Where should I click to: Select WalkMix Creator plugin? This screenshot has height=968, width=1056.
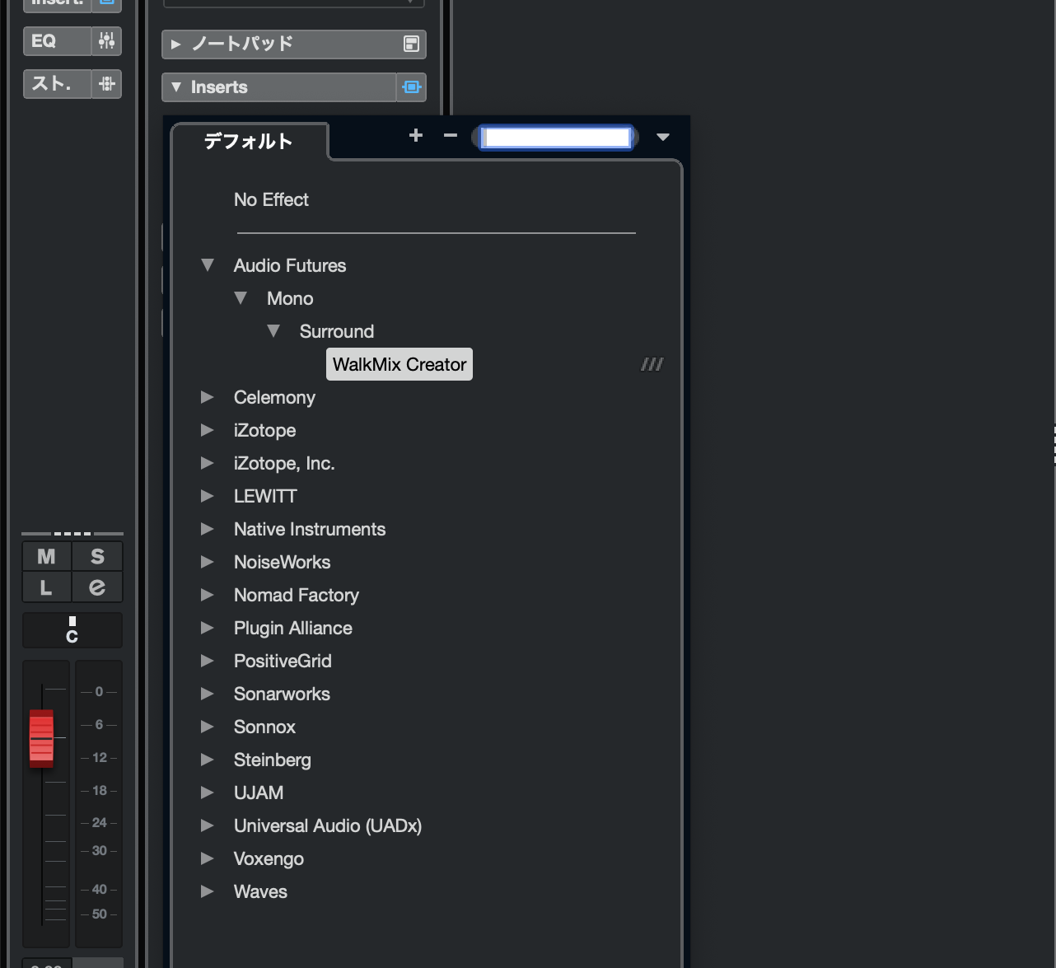coord(400,364)
